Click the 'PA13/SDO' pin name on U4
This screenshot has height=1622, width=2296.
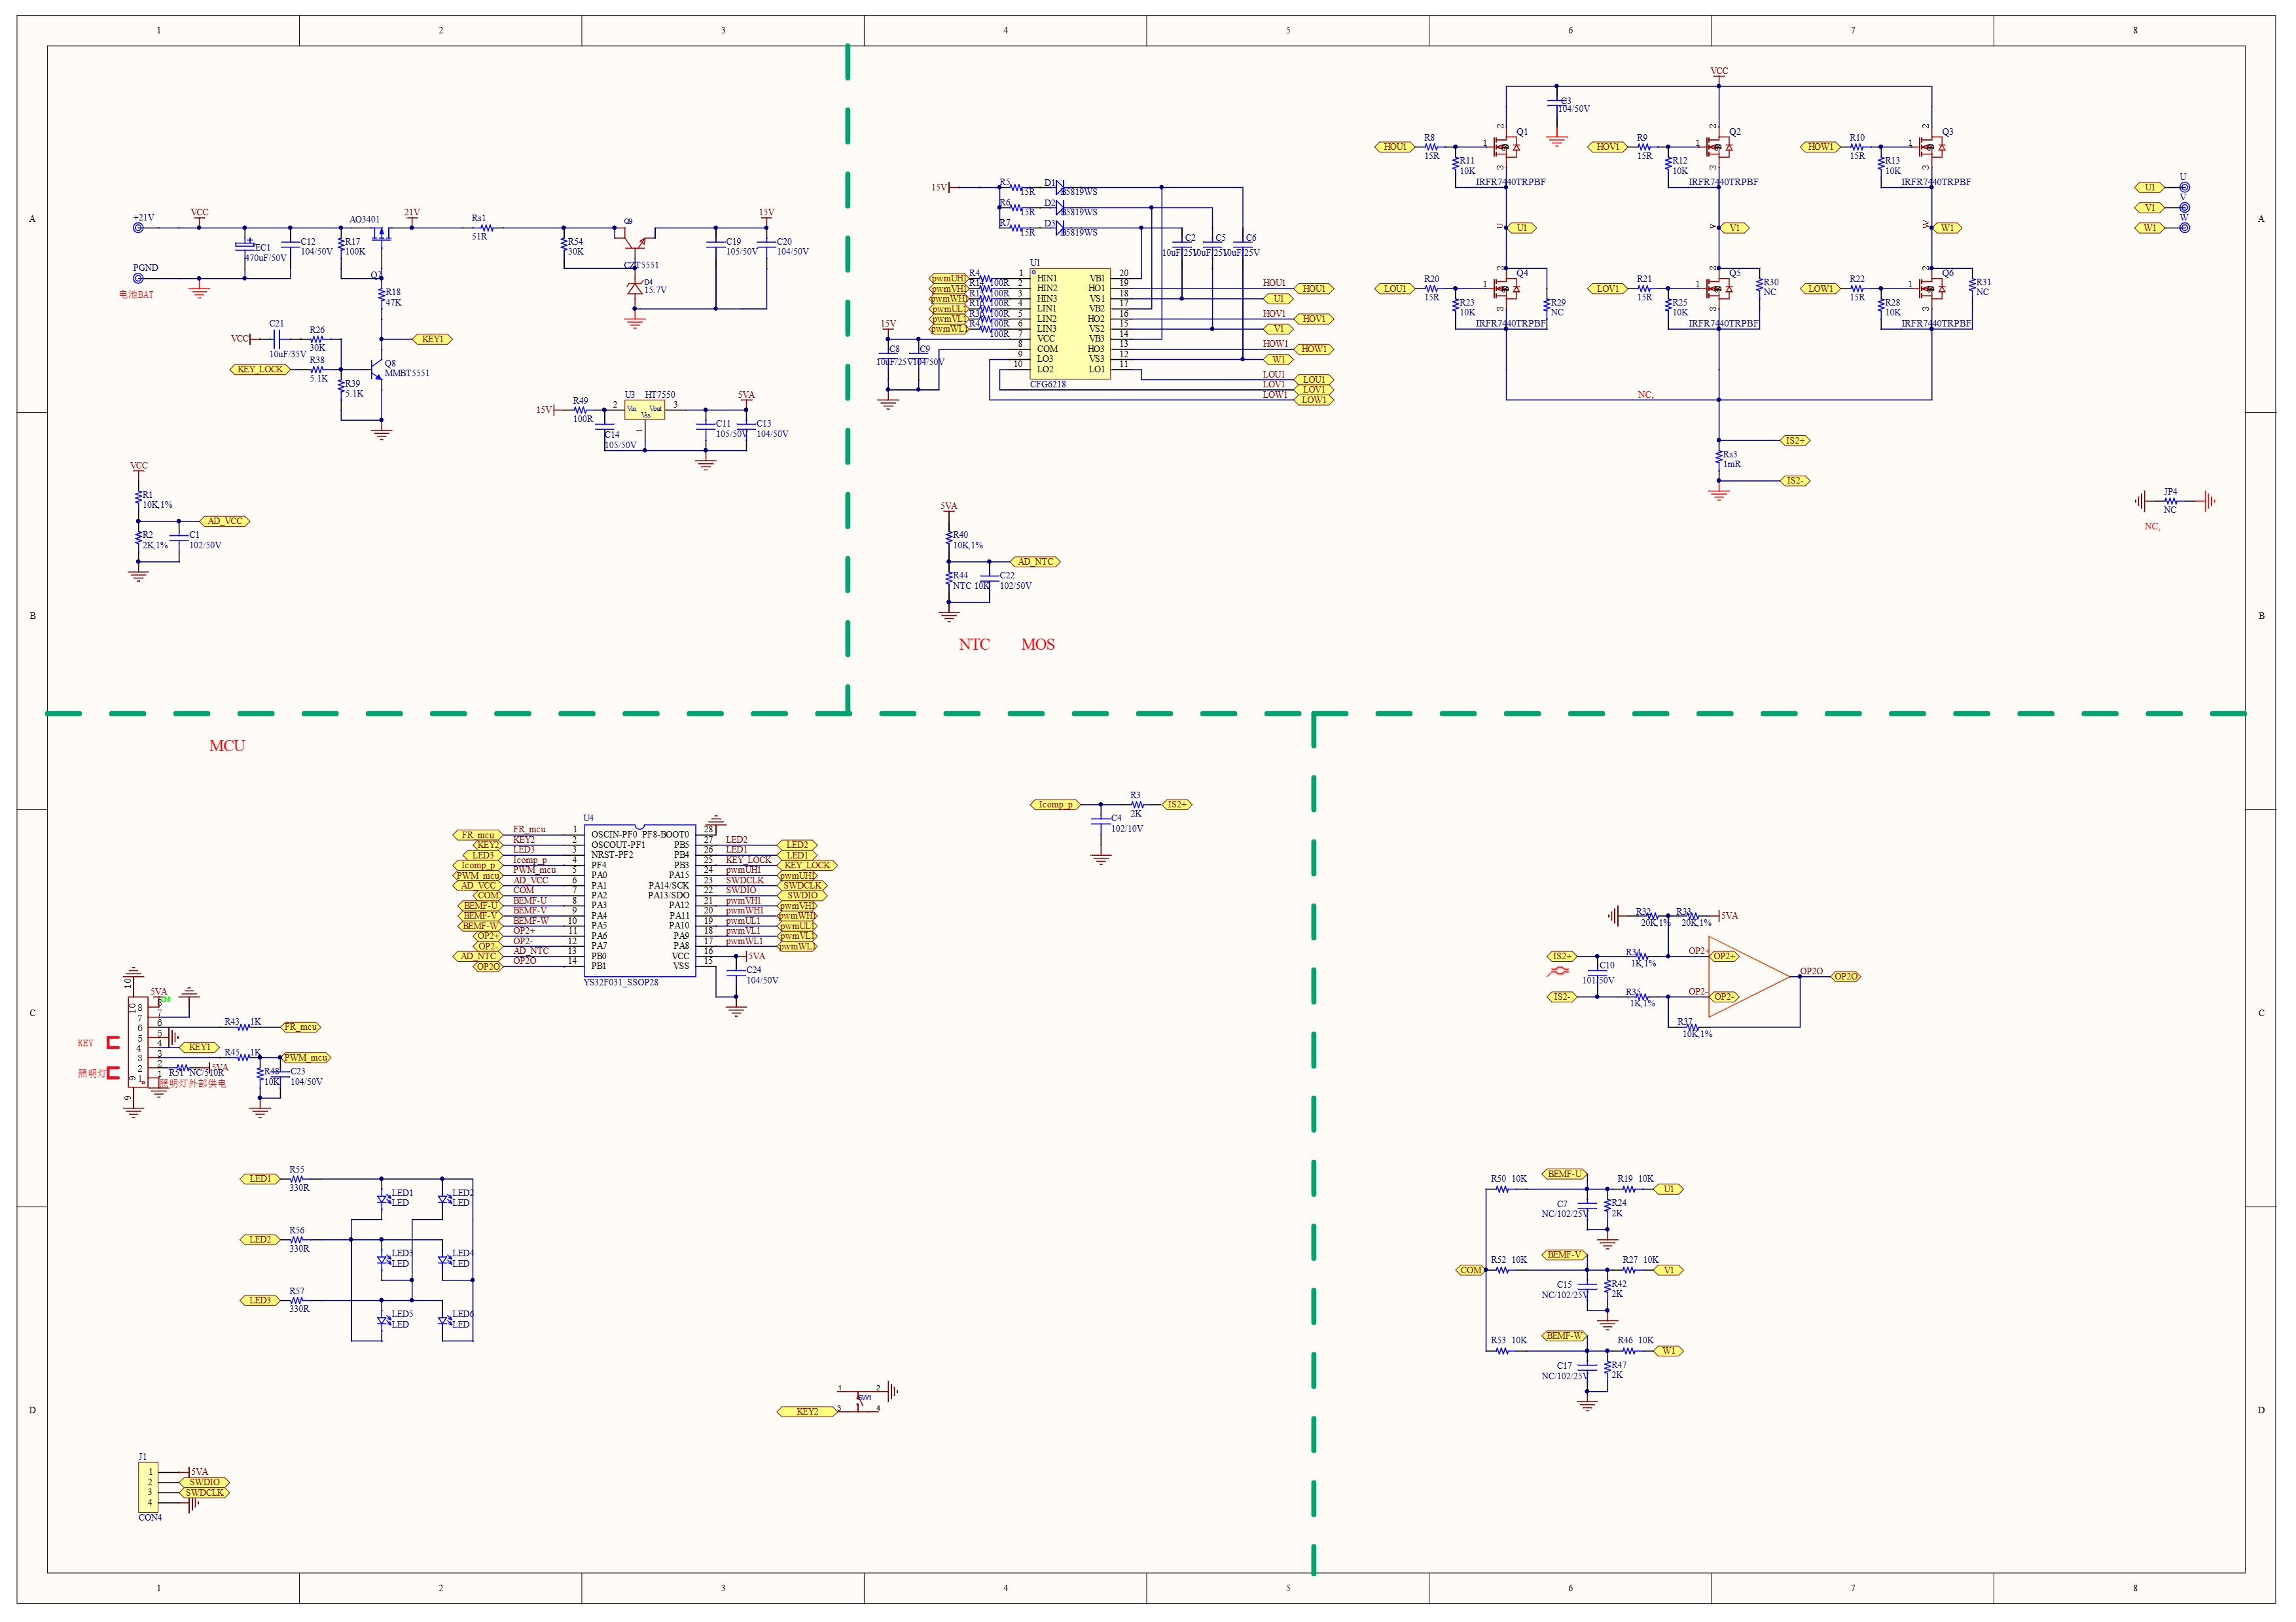pyautogui.click(x=668, y=896)
